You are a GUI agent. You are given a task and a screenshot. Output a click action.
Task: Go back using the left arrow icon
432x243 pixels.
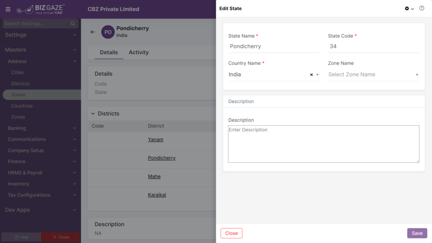click(x=93, y=32)
